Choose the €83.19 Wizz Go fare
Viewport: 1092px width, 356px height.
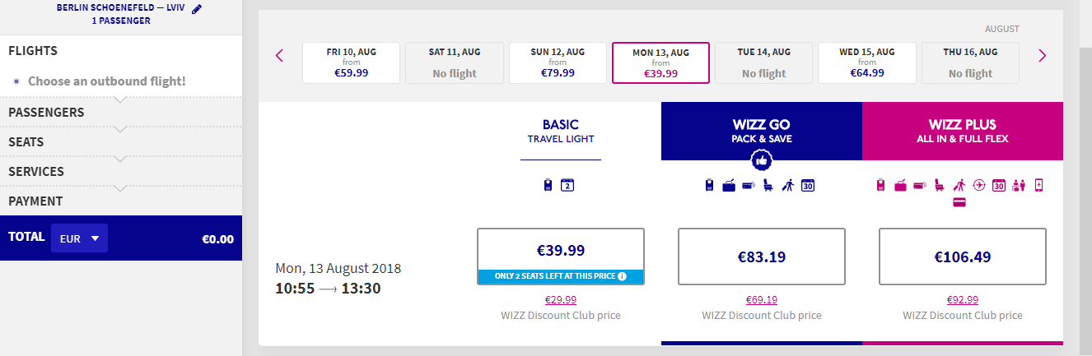(761, 257)
